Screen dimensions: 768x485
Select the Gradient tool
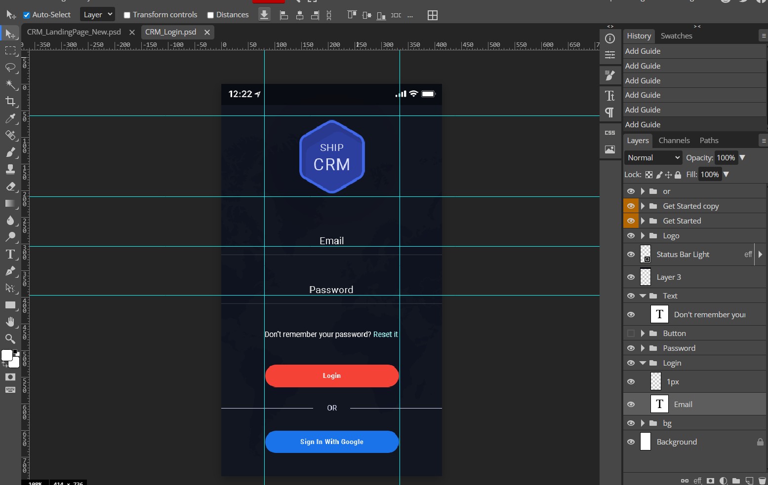(x=10, y=203)
